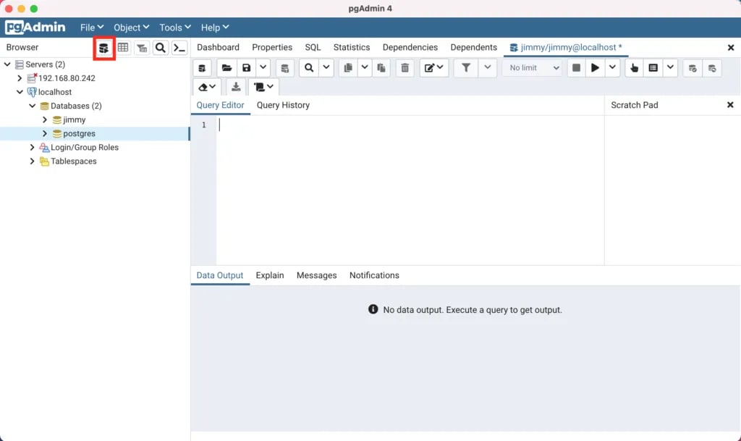Collapse the localhost server node
The height and width of the screenshot is (441, 741).
[20, 92]
